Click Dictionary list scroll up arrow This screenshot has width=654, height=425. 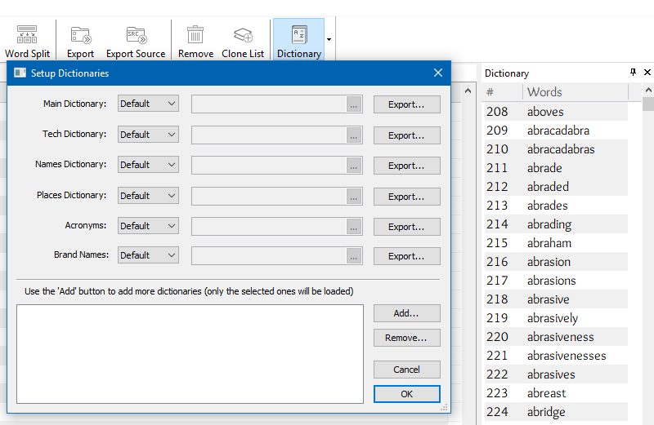click(x=648, y=90)
